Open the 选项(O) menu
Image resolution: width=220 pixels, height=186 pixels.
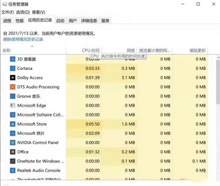pyautogui.click(x=23, y=12)
